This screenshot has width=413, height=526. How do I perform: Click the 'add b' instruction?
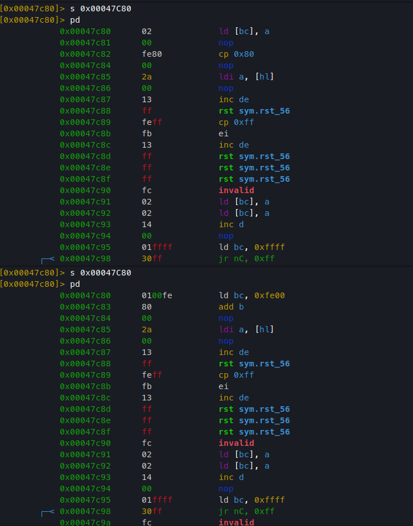(231, 307)
